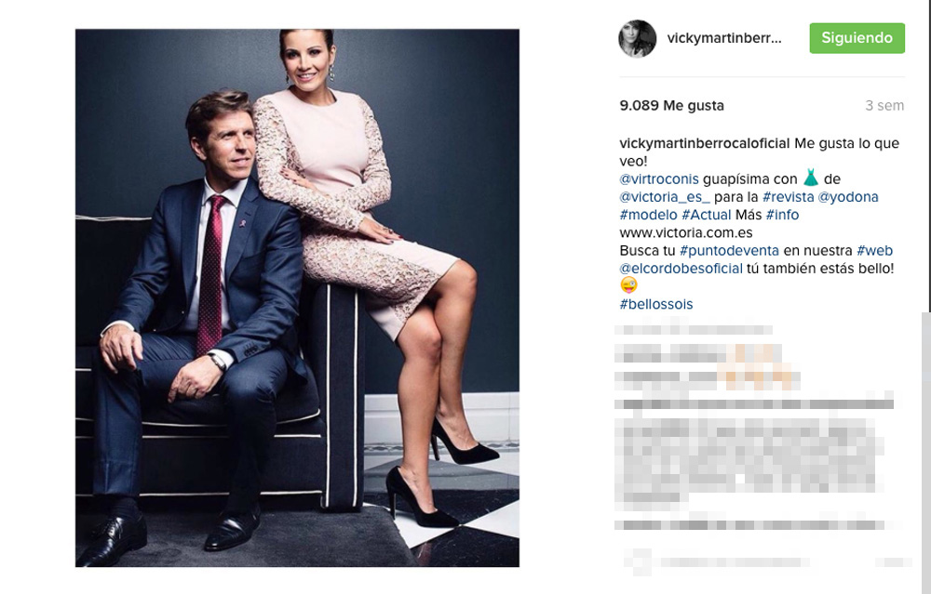Open the @virtroconis mention
Viewport: 931px width, 594px height.
pos(659,179)
